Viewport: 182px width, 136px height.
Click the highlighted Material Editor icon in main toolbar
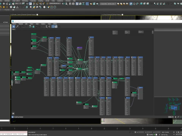coord(87,4)
